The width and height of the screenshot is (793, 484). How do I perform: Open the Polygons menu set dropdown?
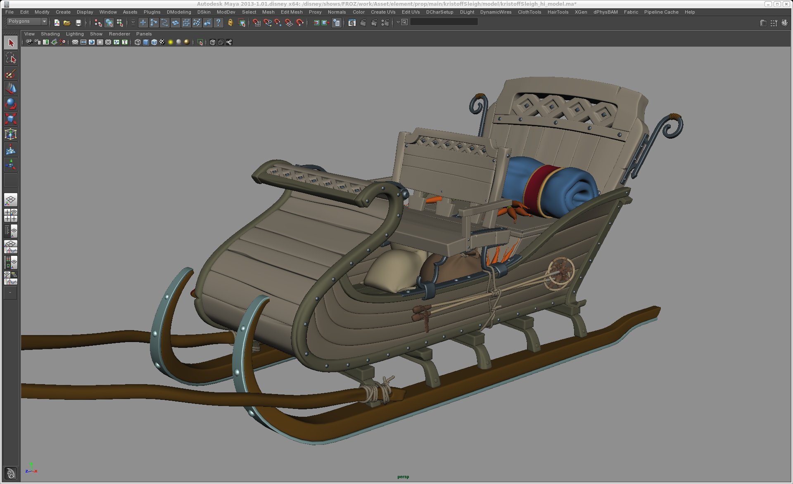[x=27, y=21]
